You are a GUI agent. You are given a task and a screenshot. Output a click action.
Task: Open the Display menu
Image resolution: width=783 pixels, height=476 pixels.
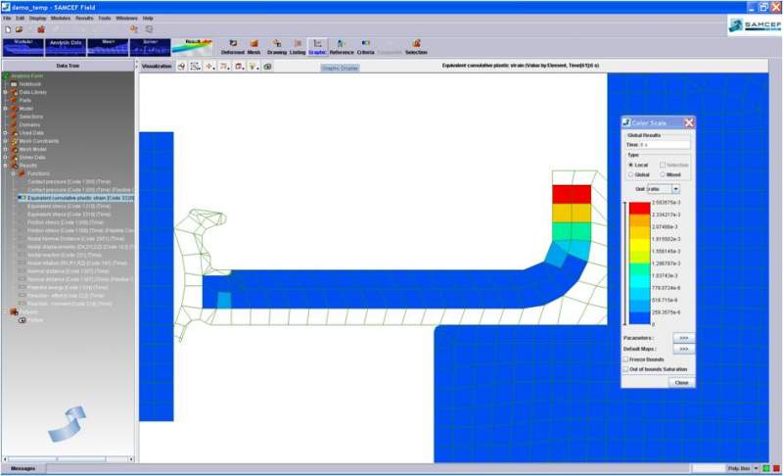[37, 18]
